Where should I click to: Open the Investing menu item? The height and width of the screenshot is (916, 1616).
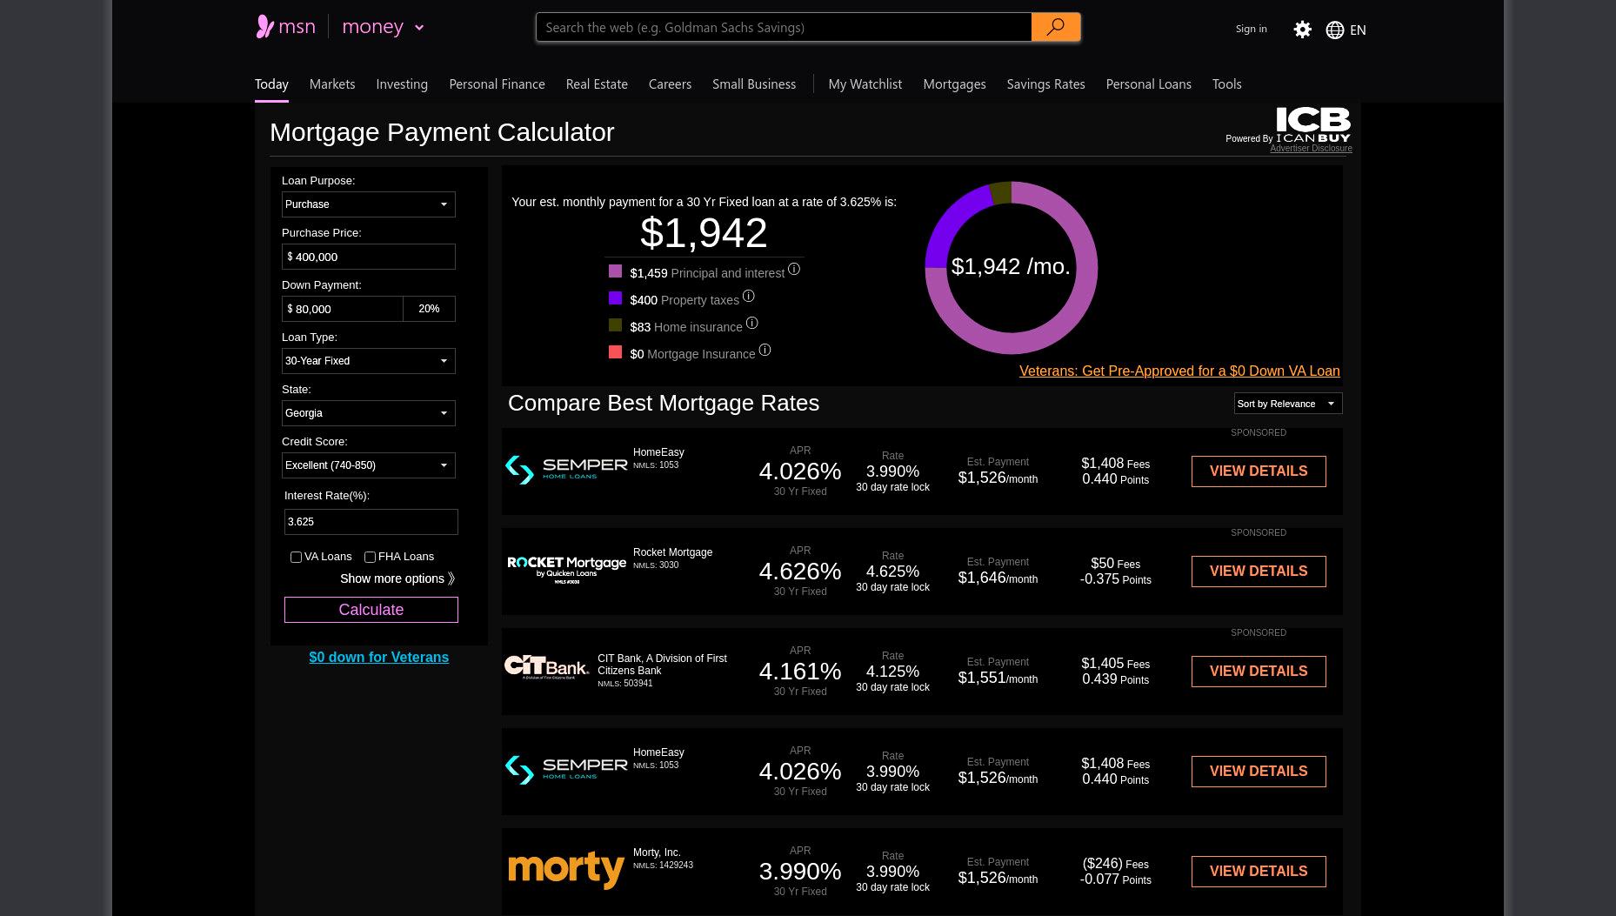(402, 84)
